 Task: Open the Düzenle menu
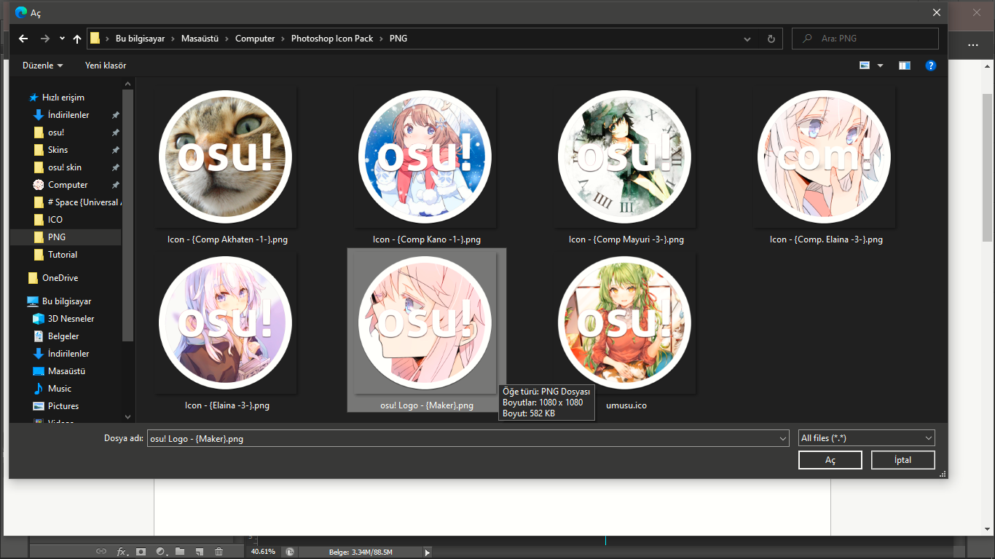coord(42,66)
